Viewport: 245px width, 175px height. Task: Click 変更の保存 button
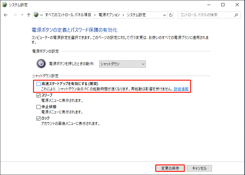pos(170,168)
